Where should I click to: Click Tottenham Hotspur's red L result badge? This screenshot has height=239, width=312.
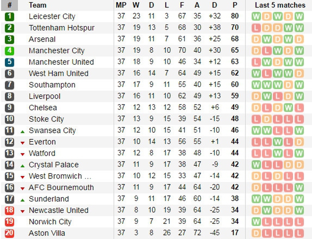[256, 28]
